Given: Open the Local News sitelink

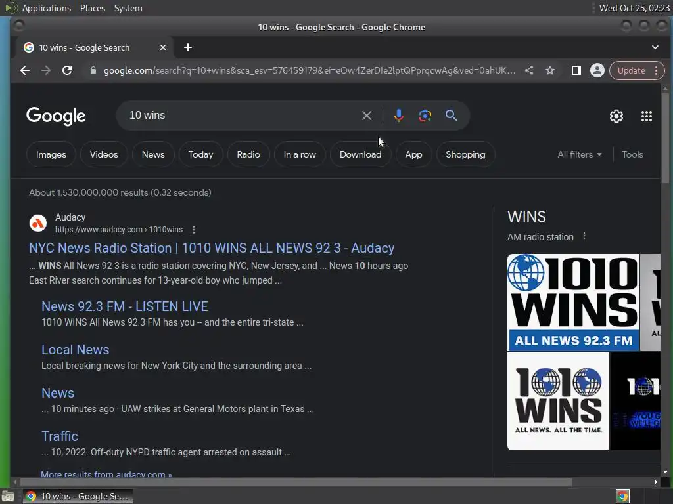Looking at the screenshot, I should click(75, 350).
